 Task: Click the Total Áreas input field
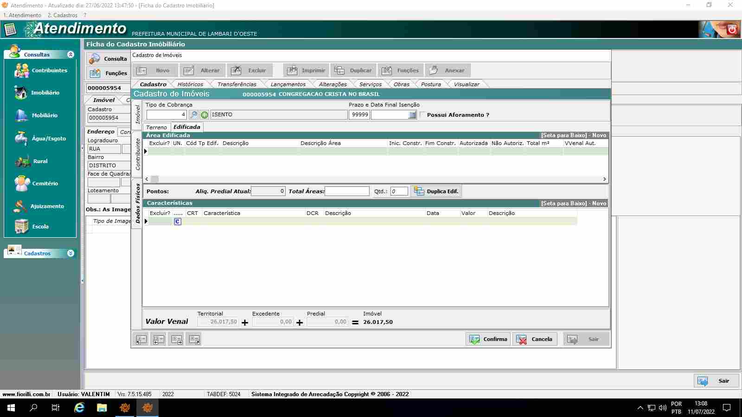point(347,191)
